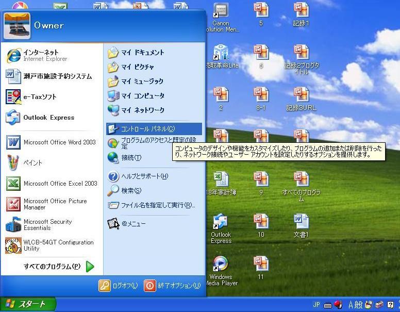
Task: Select Outlook Express desktop shortcut
Action: click(x=221, y=229)
